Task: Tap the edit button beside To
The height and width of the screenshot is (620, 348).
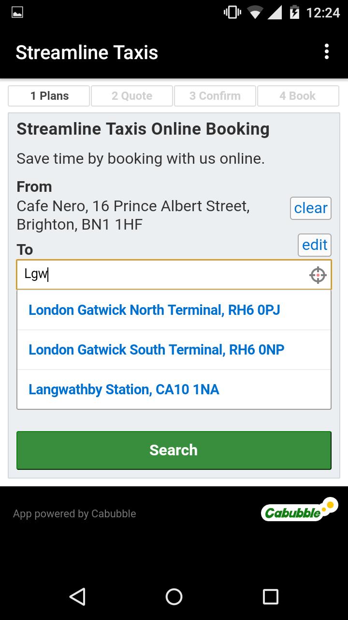Action: tap(315, 245)
